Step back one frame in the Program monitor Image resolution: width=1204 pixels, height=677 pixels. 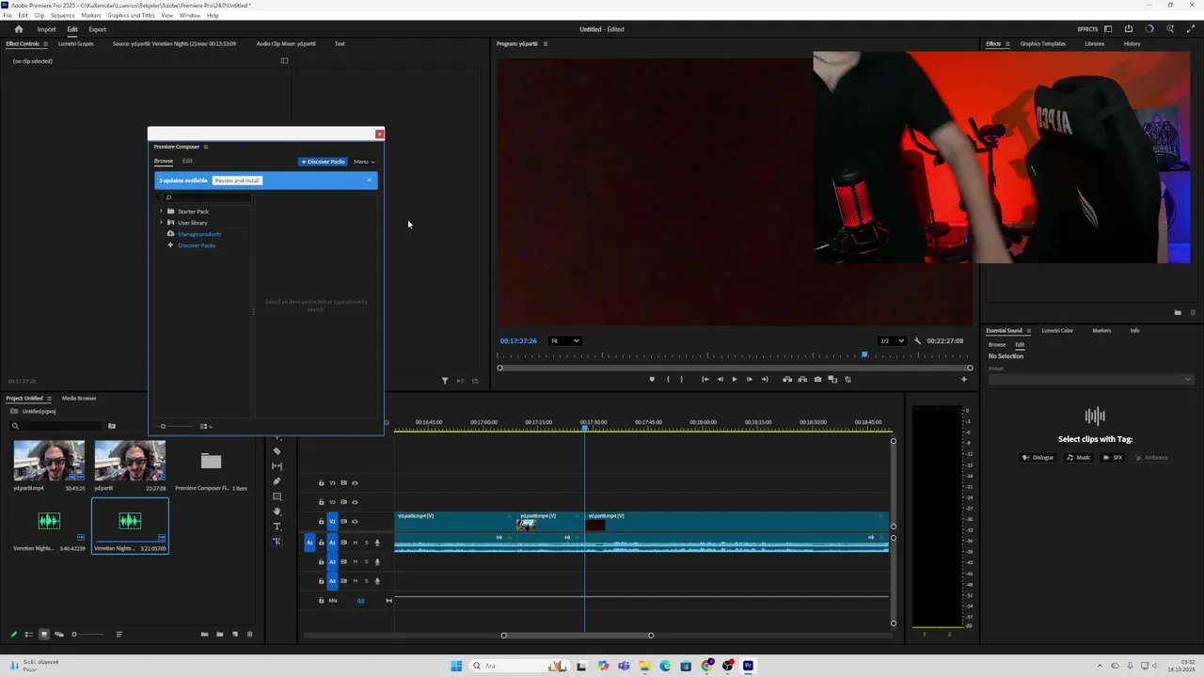[720, 379]
